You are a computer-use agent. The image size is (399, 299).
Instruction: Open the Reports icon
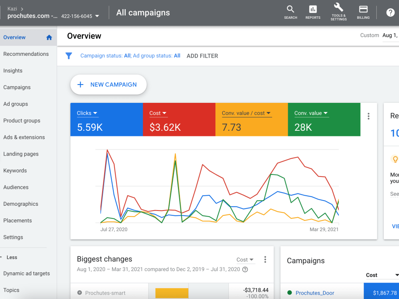coord(313,12)
